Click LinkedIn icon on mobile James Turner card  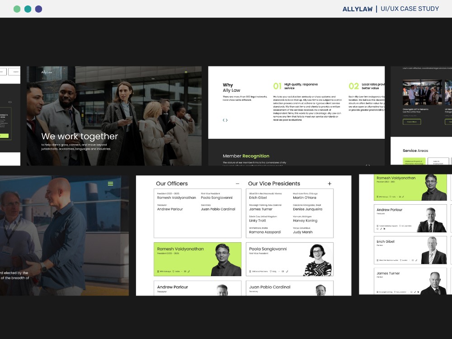coord(418,292)
